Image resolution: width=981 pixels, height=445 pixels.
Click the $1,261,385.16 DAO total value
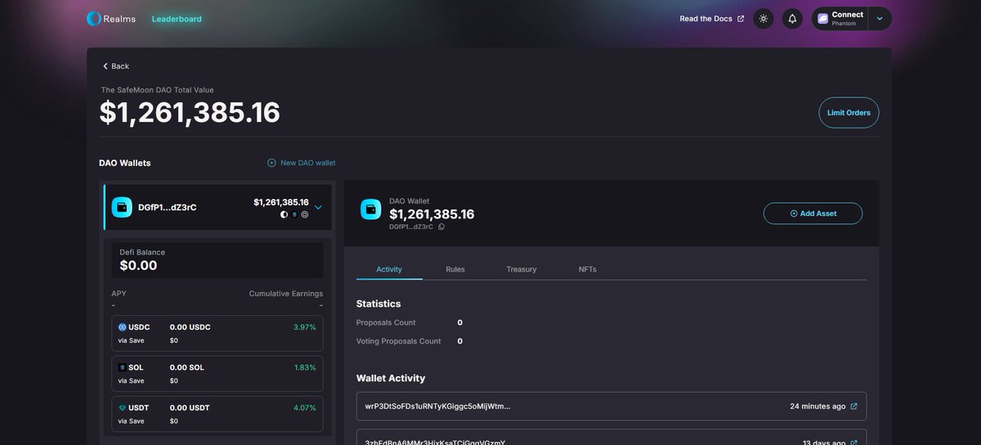click(x=190, y=113)
